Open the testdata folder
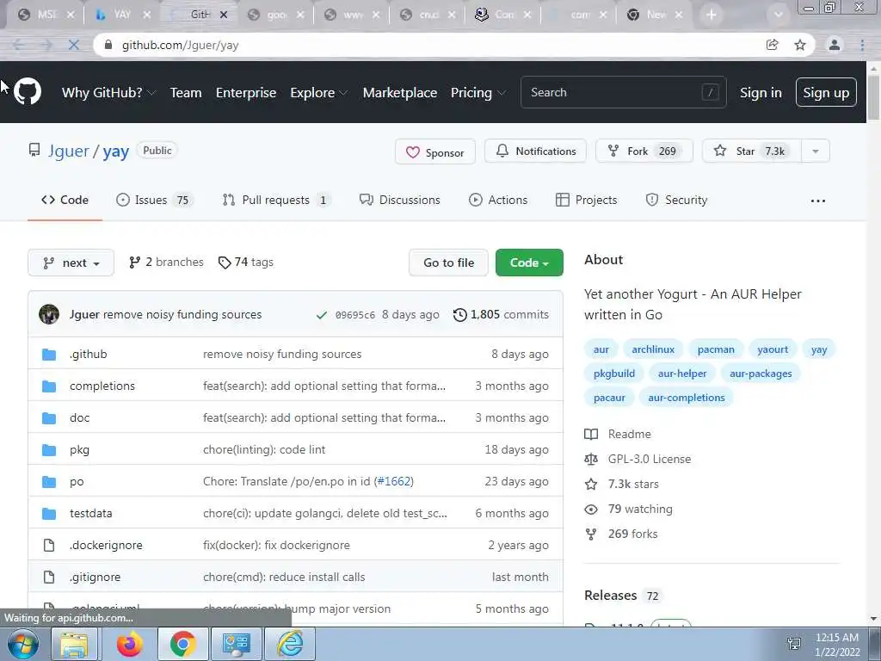Viewport: 881px width, 661px height. (91, 514)
